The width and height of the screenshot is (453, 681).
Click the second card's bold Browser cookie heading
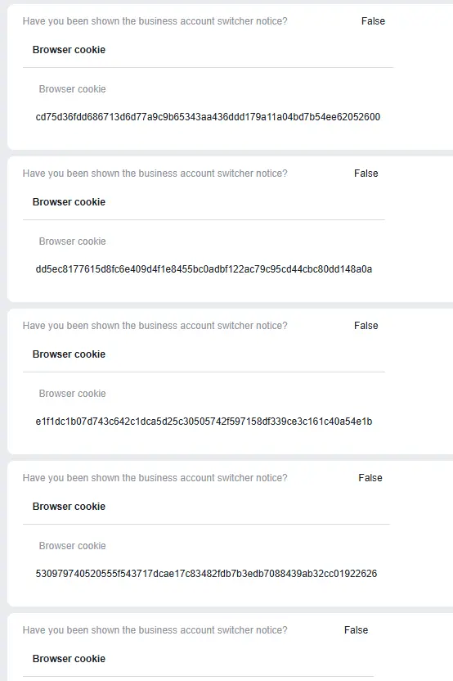tap(69, 202)
